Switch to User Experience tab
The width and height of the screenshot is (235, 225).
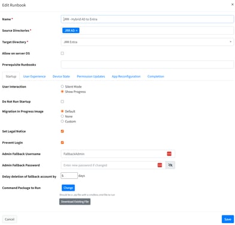(34, 76)
